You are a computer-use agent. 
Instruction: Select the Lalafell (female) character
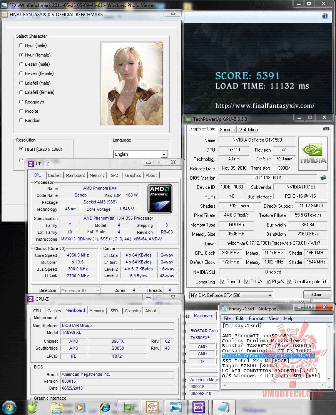point(37,92)
